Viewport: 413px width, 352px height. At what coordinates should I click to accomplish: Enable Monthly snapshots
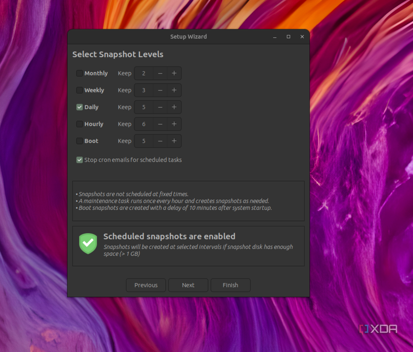click(79, 73)
